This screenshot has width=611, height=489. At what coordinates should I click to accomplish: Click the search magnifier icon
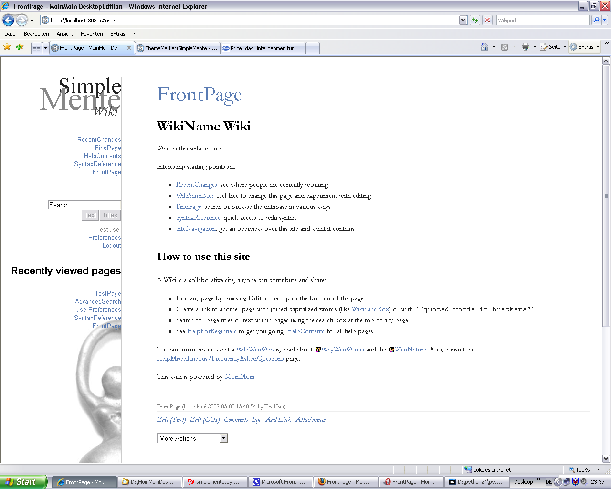point(596,20)
